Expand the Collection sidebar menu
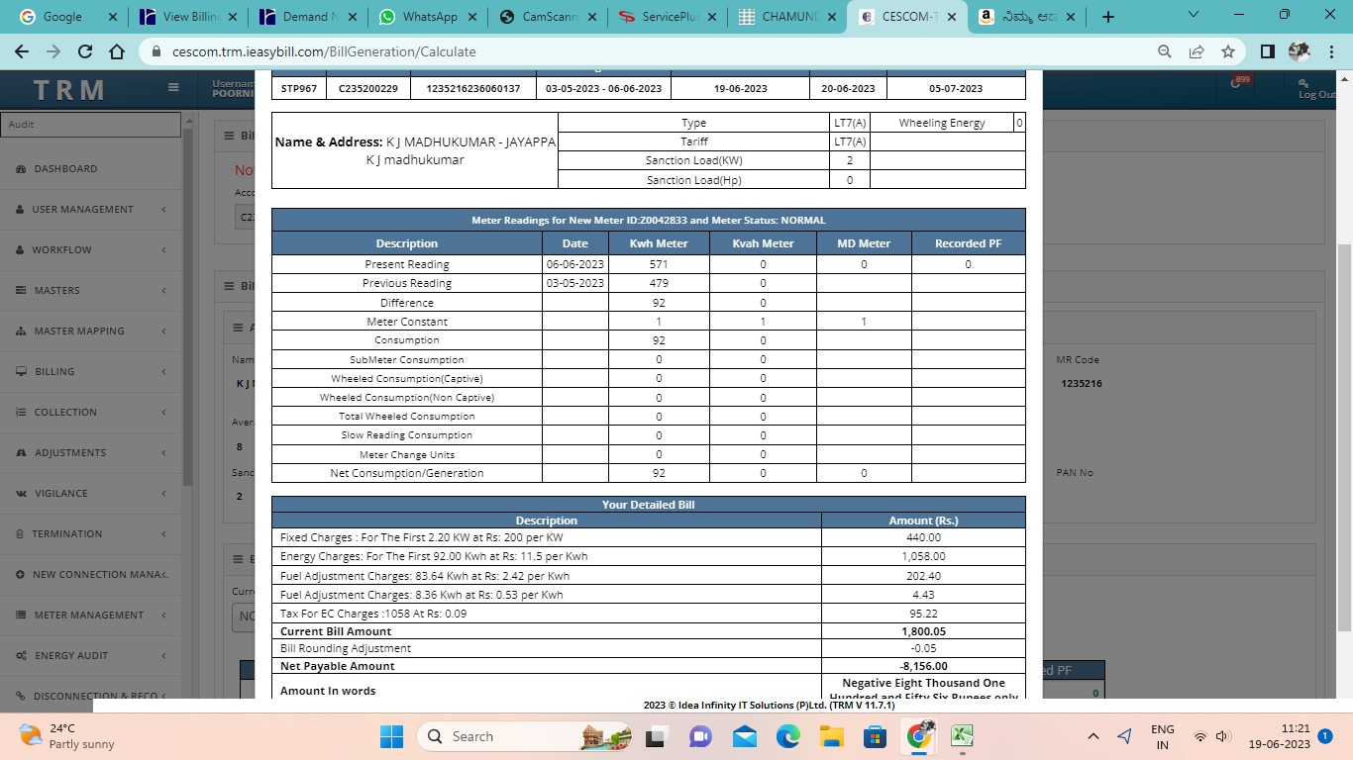 click(x=91, y=412)
